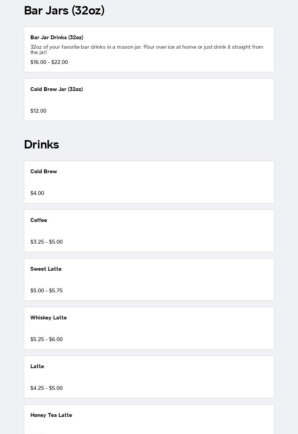This screenshot has height=434, width=298.
Task: Click the $4.25 - $5.00 Latte price
Action: (46, 388)
